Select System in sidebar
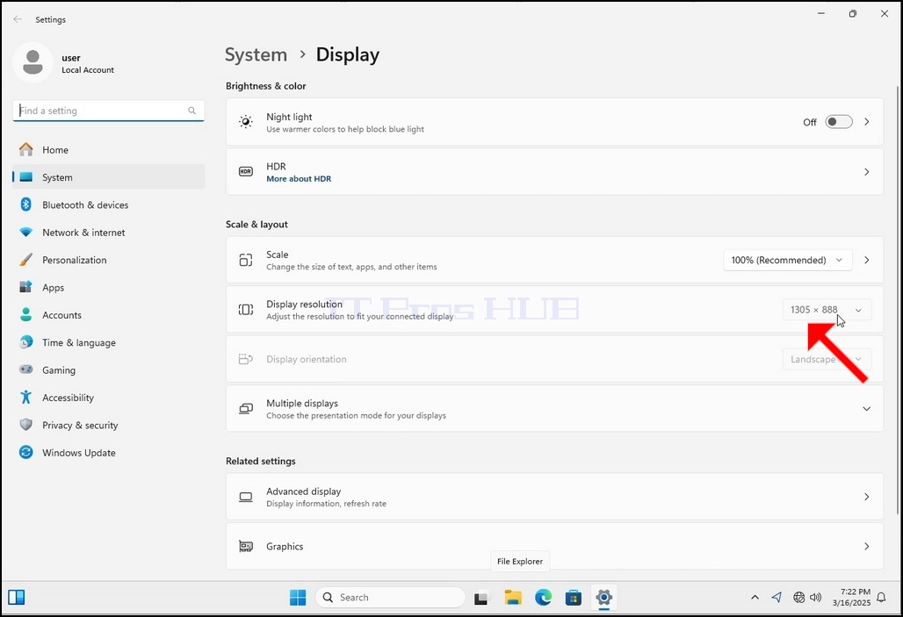 pos(108,177)
